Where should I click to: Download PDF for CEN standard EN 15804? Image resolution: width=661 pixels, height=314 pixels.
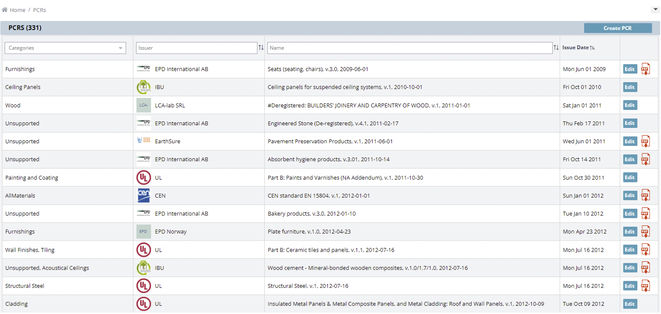coord(645,195)
